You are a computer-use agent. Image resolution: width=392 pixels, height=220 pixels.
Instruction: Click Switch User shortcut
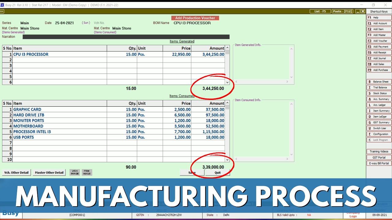click(379, 128)
